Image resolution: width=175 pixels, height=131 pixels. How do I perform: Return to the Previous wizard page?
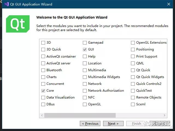90,124
